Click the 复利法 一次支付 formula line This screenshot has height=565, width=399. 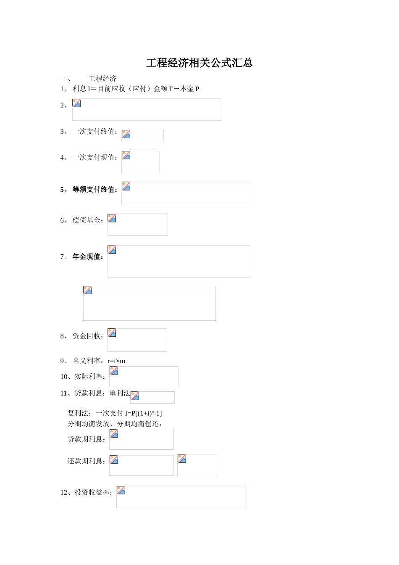coord(115,413)
